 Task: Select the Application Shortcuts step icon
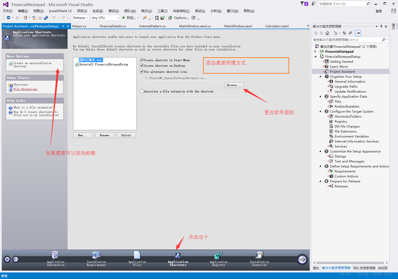click(178, 255)
